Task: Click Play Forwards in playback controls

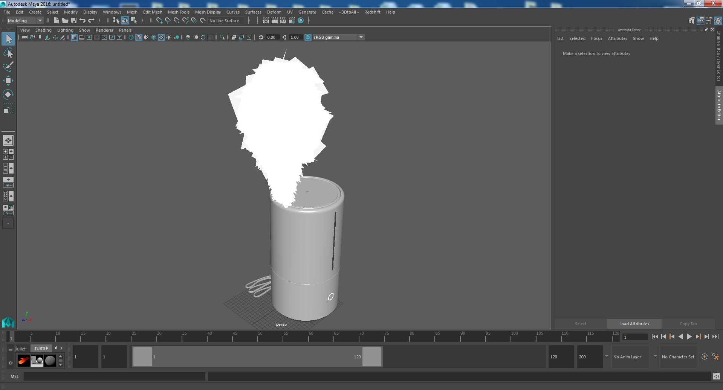Action: click(x=689, y=337)
